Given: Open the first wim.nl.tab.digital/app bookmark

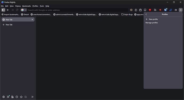Looking at the screenshot, I should point(86,14).
